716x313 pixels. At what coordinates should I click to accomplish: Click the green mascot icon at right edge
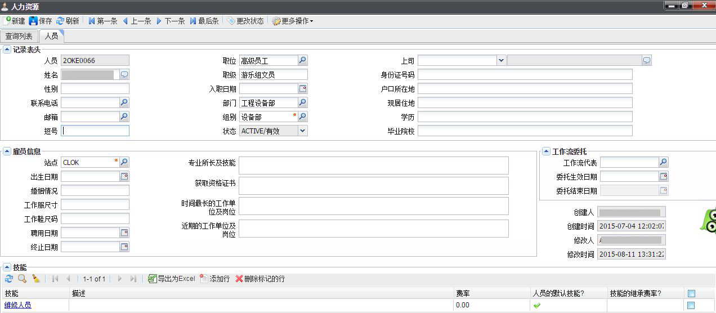point(708,221)
